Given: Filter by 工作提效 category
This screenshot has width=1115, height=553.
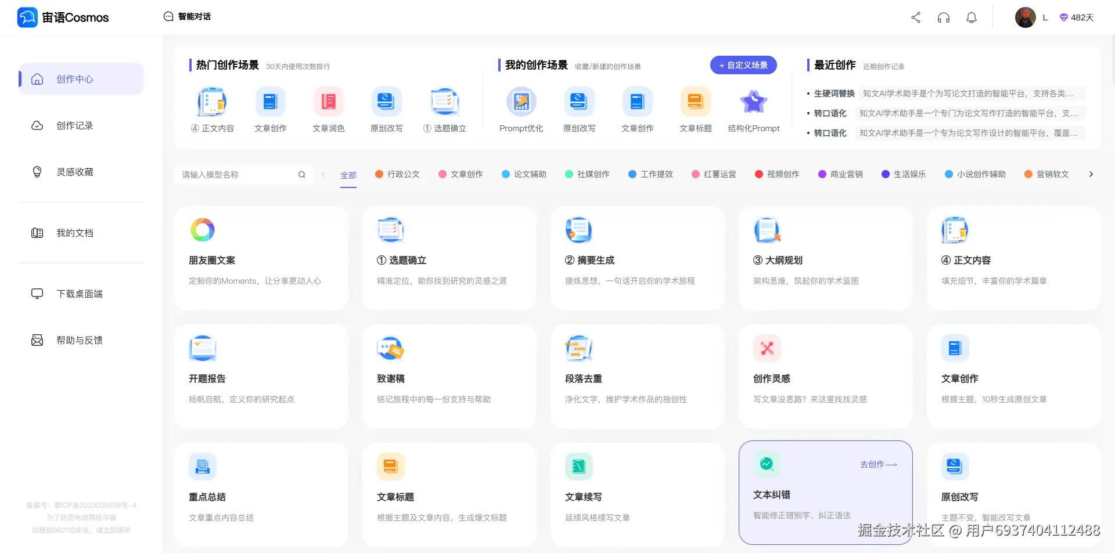Looking at the screenshot, I should (x=651, y=174).
